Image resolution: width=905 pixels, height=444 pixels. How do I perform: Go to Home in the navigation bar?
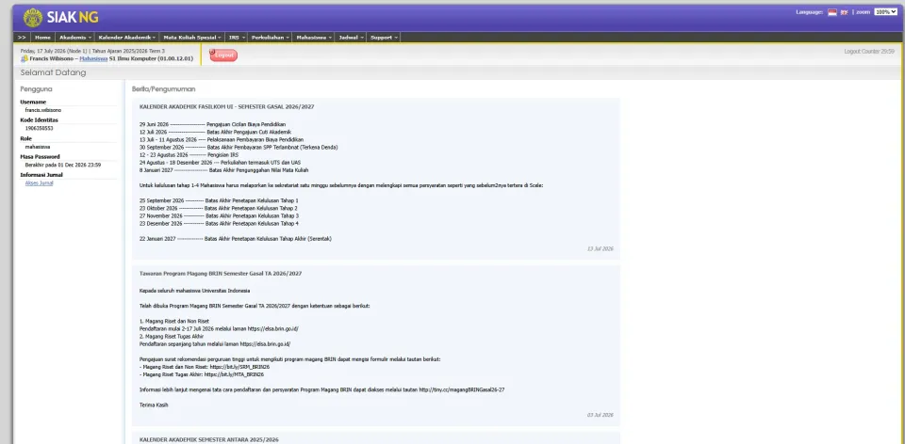tap(42, 38)
